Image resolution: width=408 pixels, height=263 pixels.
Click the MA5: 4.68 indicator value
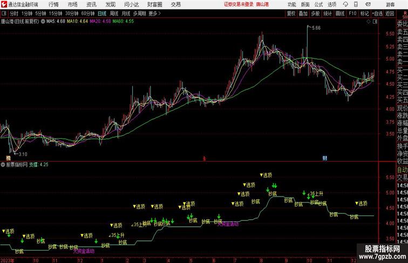pyautogui.click(x=56, y=22)
